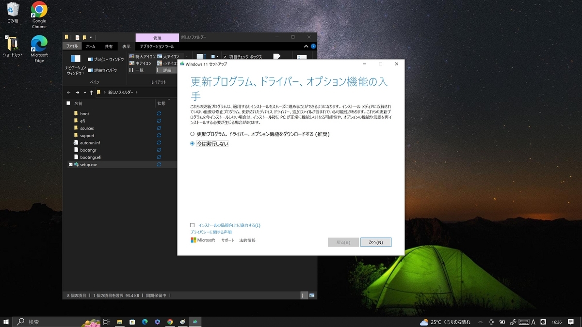Viewport: 582px width, 327px height.
Task: Click the 管理 contextual tab
Action: click(x=157, y=38)
